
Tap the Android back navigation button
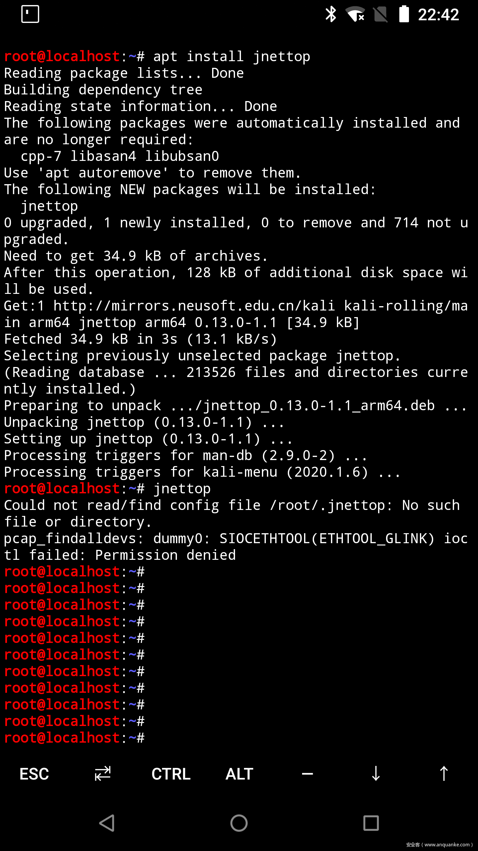click(107, 823)
